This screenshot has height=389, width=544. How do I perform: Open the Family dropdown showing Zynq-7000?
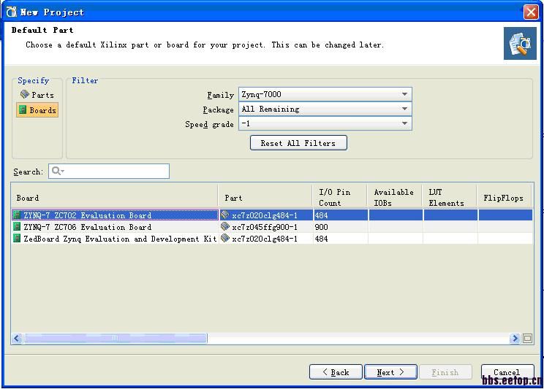(325, 94)
